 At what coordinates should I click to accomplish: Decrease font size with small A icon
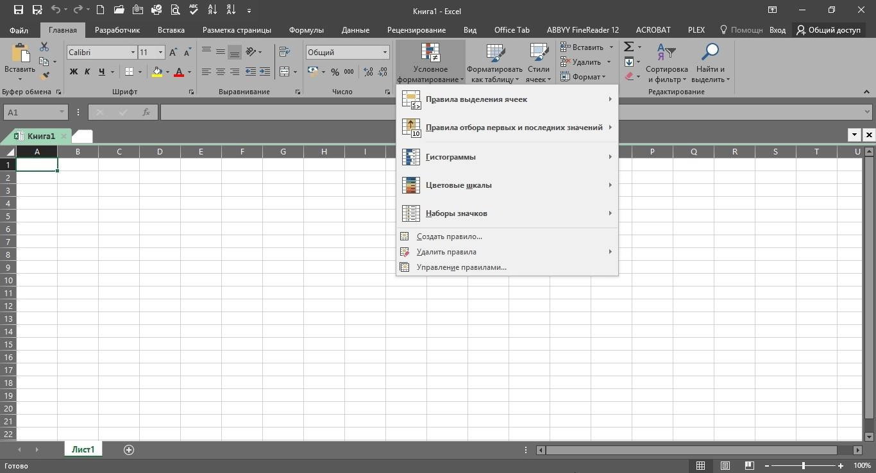(187, 52)
